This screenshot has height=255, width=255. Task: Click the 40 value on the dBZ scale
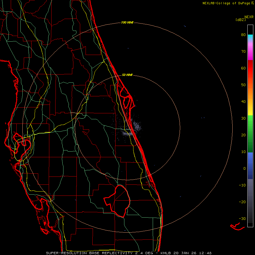243,102
